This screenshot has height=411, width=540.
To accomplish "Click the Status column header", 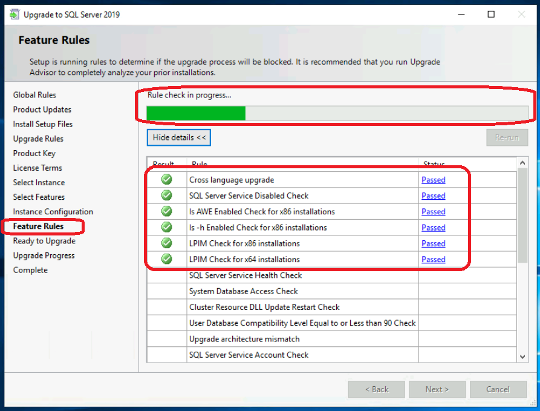I will [467, 164].
